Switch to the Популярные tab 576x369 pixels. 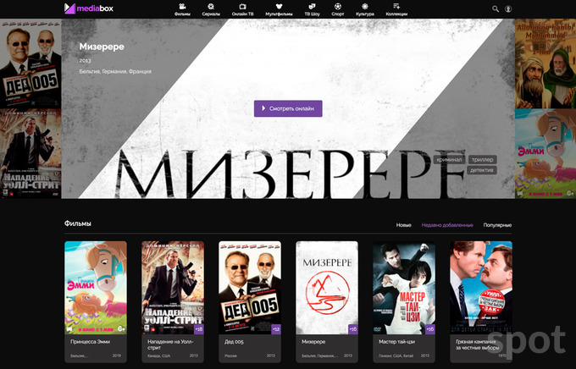coord(497,225)
